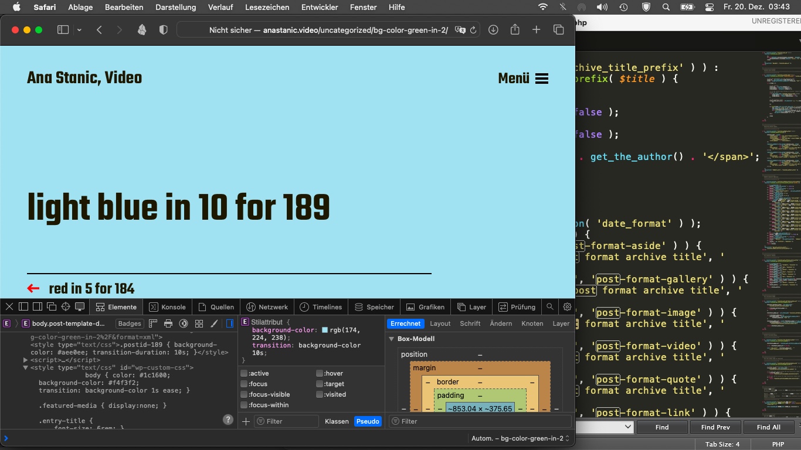801x450 pixels.
Task: Open the device settings monitor icon in the inspector
Action: pos(80,306)
